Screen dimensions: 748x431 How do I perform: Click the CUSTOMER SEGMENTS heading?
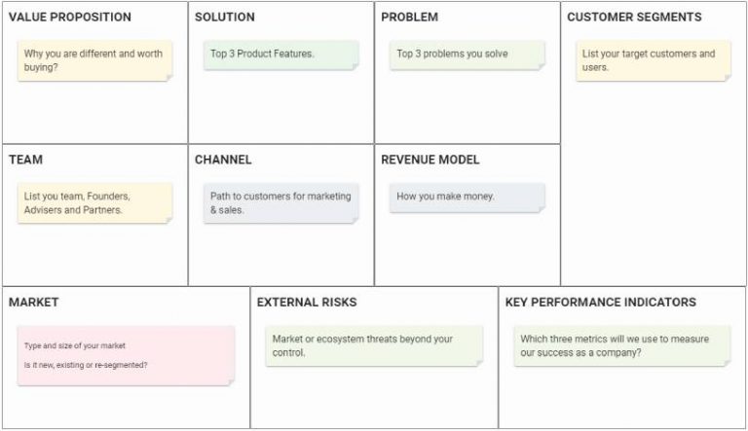(x=634, y=18)
